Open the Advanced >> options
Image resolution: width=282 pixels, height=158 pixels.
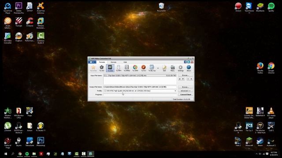click(x=186, y=91)
